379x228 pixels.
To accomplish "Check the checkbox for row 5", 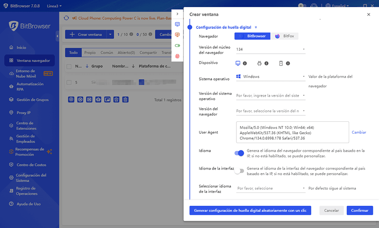I will point(69,82).
